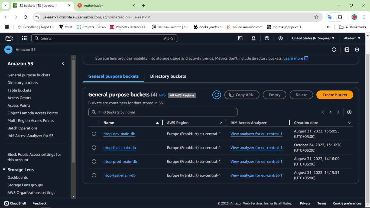The image size is (370, 208).
Task: Collapse the Amazon S3 sidebar
Action: (x=63, y=63)
